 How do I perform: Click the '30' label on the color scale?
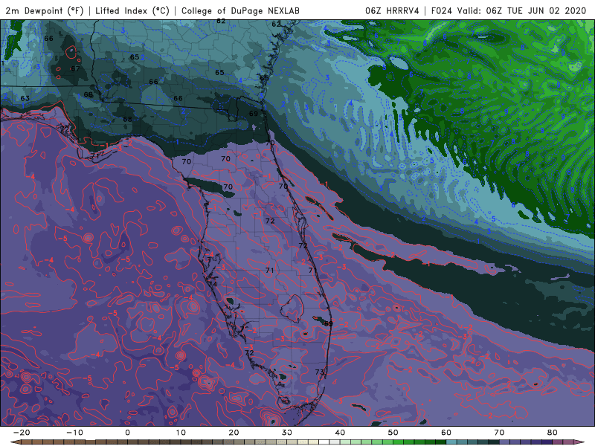(287, 433)
